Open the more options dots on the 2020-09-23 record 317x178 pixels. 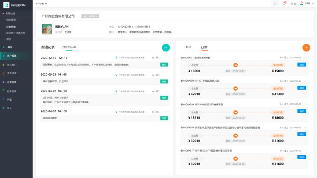pyautogui.click(x=167, y=74)
